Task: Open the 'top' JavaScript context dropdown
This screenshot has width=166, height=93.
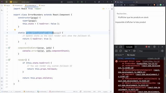Action: [x=127, y=51]
